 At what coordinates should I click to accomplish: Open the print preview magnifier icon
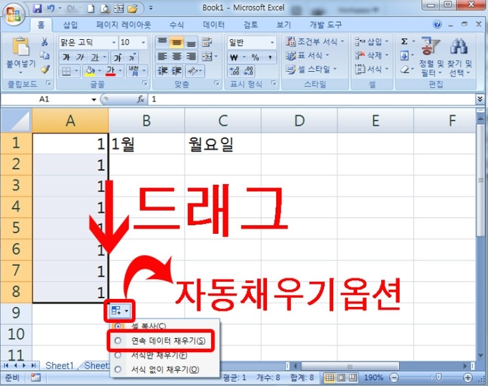(105, 9)
